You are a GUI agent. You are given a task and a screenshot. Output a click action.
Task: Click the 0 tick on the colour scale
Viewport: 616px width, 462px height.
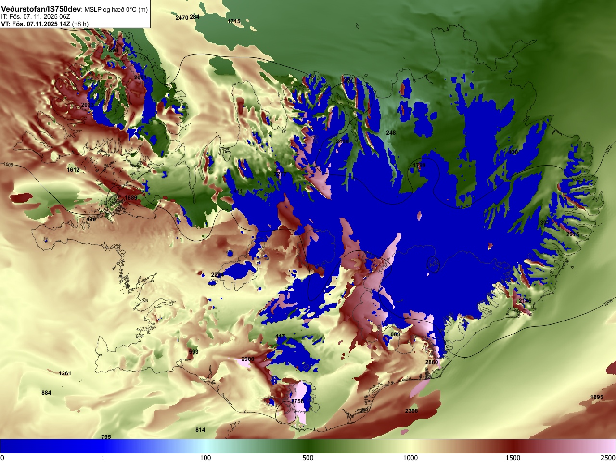[2, 458]
